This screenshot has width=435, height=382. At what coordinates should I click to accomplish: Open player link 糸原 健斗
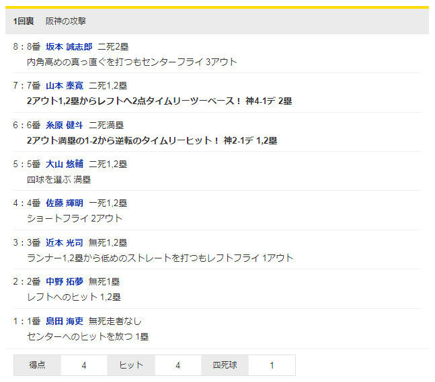click(65, 126)
